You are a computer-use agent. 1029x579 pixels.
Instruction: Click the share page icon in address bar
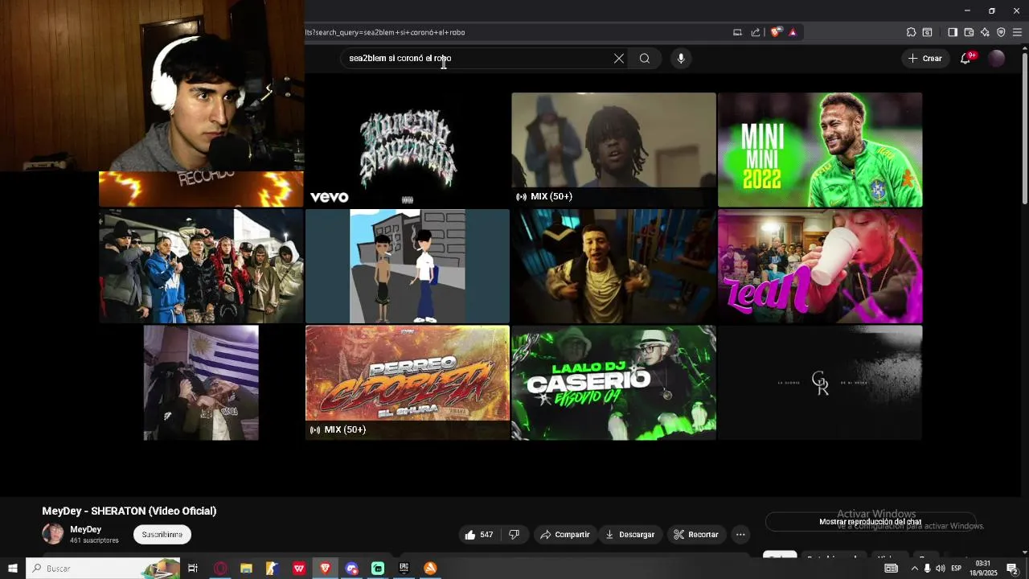(x=756, y=32)
